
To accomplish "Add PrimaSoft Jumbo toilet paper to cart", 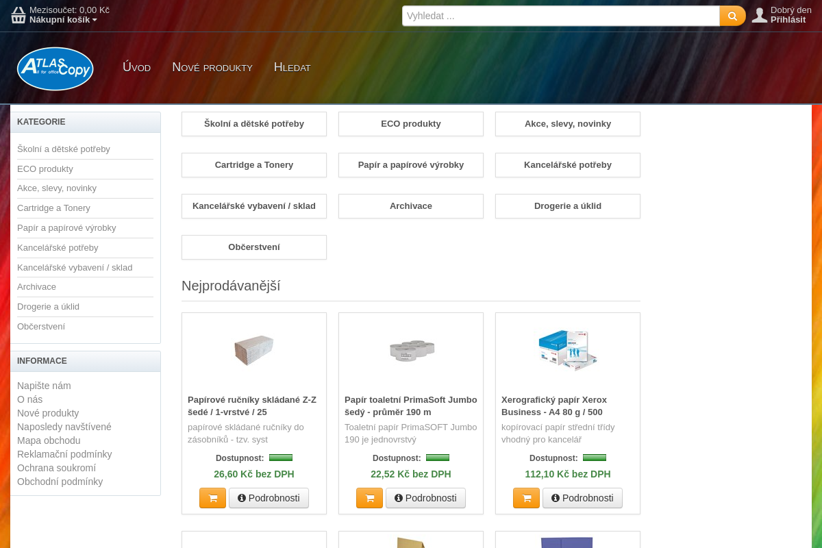I will [369, 498].
